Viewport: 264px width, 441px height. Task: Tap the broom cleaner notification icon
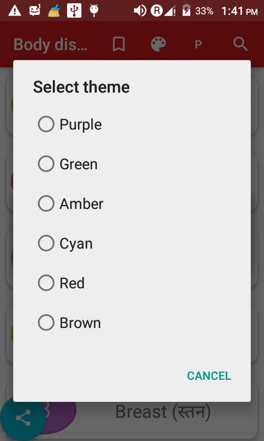pos(54,10)
